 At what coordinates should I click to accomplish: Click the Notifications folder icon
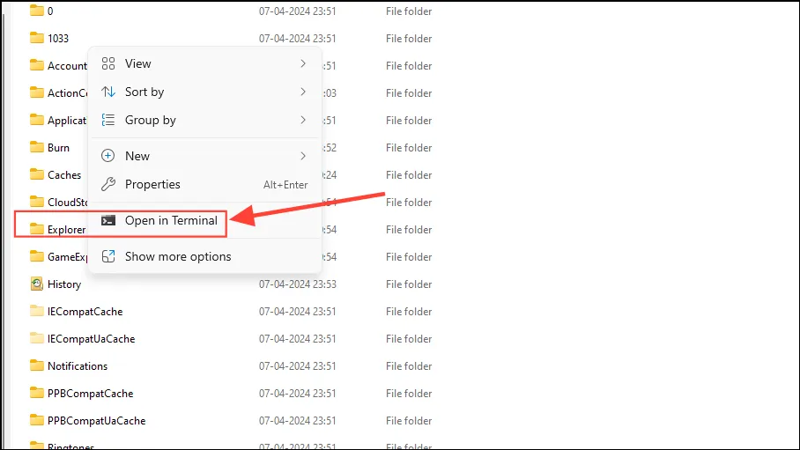[x=37, y=365]
